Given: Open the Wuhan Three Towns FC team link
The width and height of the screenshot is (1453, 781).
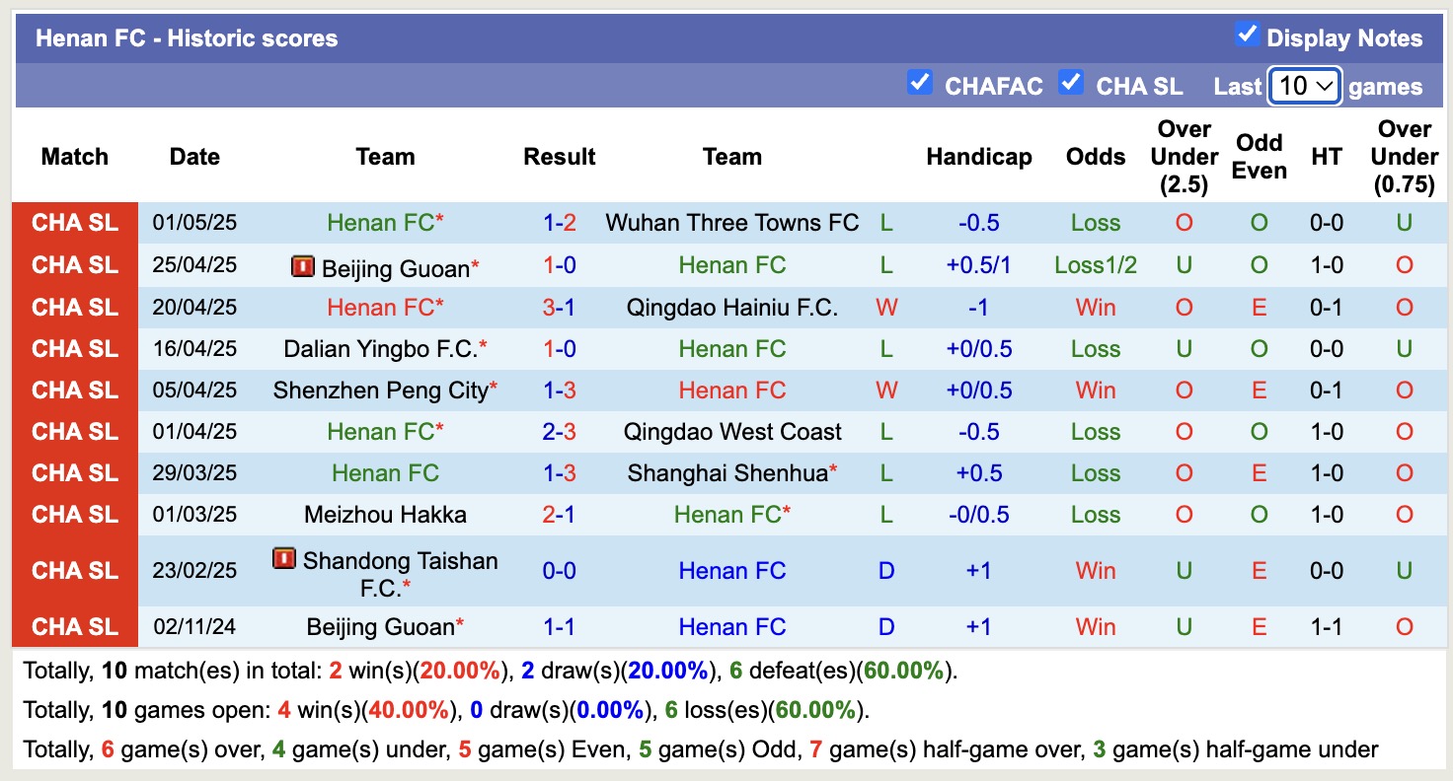Looking at the screenshot, I should click(x=731, y=223).
